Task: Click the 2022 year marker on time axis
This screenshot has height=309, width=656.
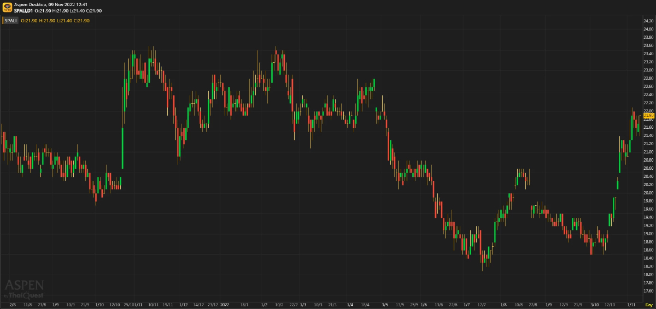Action: (x=225, y=304)
